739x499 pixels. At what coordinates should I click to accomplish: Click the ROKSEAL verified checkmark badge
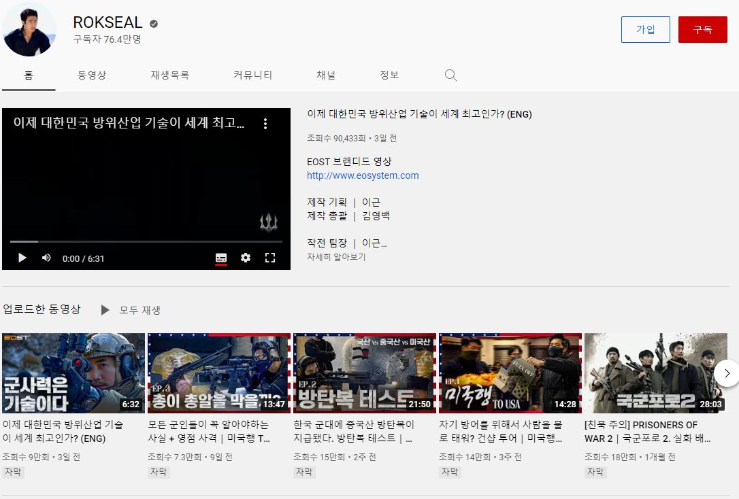tap(154, 22)
